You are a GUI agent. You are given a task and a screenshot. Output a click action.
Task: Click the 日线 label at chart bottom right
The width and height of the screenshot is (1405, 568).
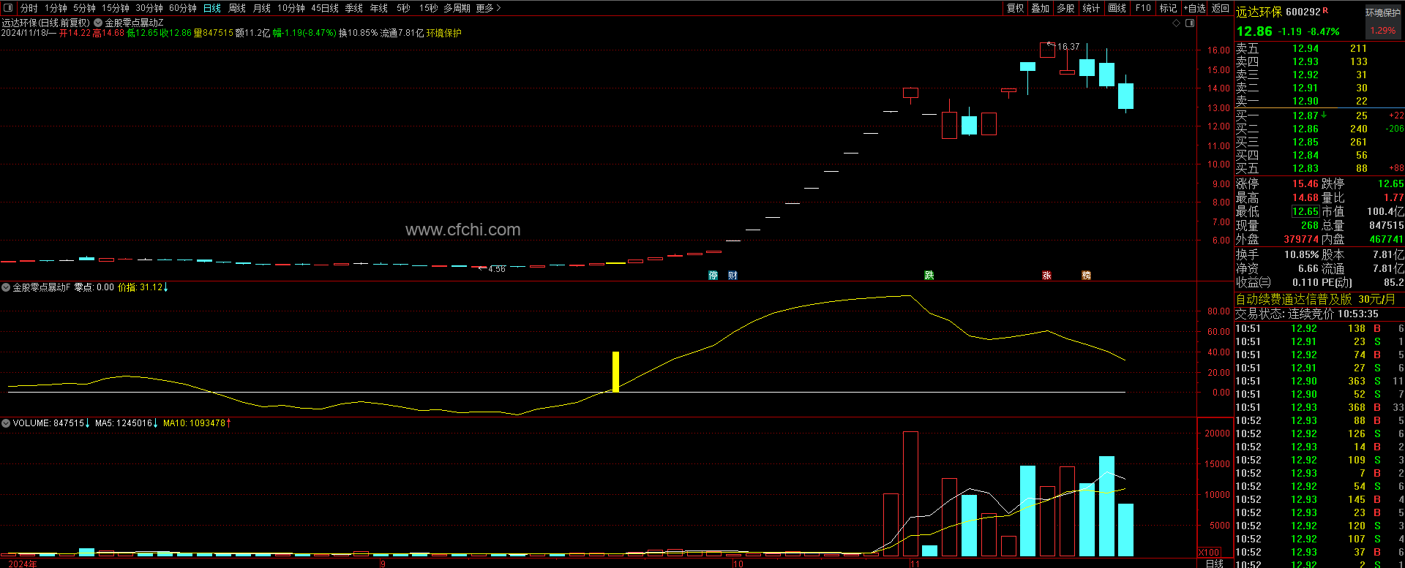coord(1214,564)
